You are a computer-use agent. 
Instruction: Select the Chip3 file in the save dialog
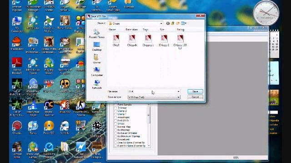click(116, 40)
